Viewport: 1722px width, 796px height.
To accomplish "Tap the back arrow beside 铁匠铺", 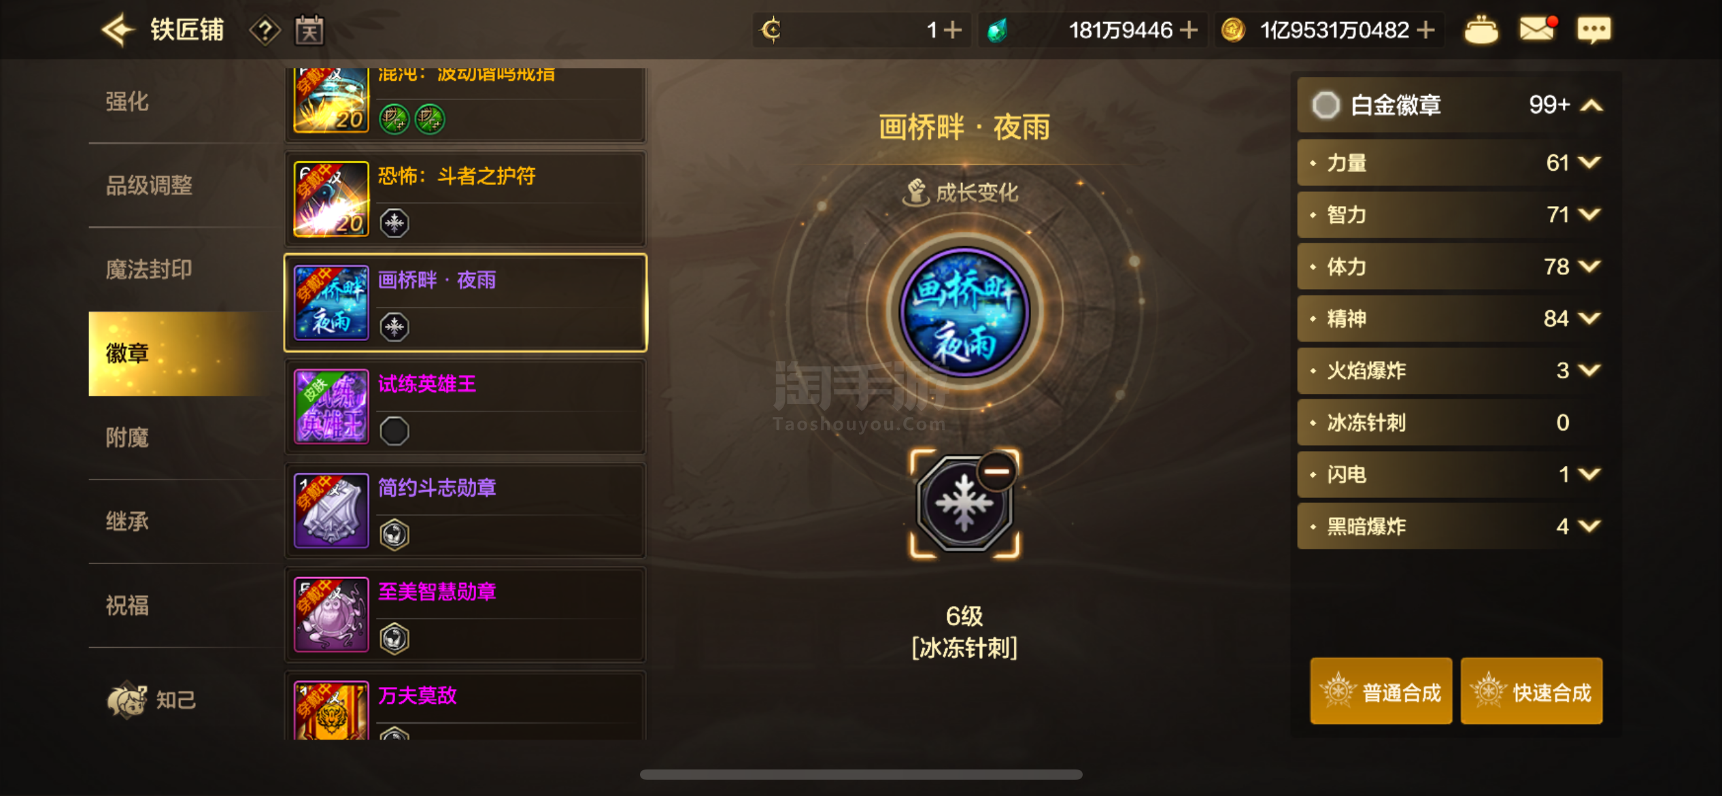I will 118,30.
